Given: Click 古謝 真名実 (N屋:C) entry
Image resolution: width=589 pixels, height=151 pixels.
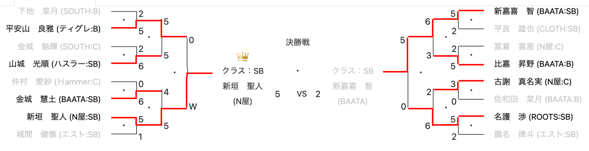Looking at the screenshot, I should (x=533, y=82).
